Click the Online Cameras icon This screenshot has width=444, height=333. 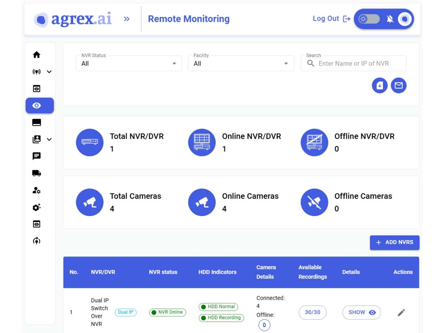[202, 202]
